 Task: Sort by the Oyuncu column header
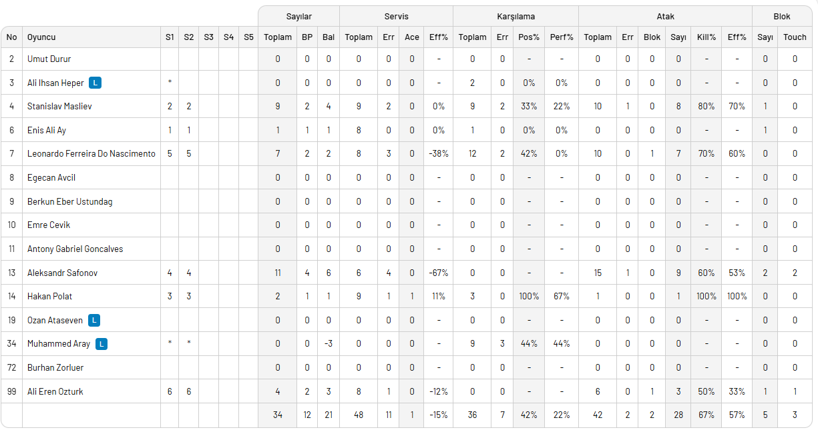pyautogui.click(x=41, y=37)
